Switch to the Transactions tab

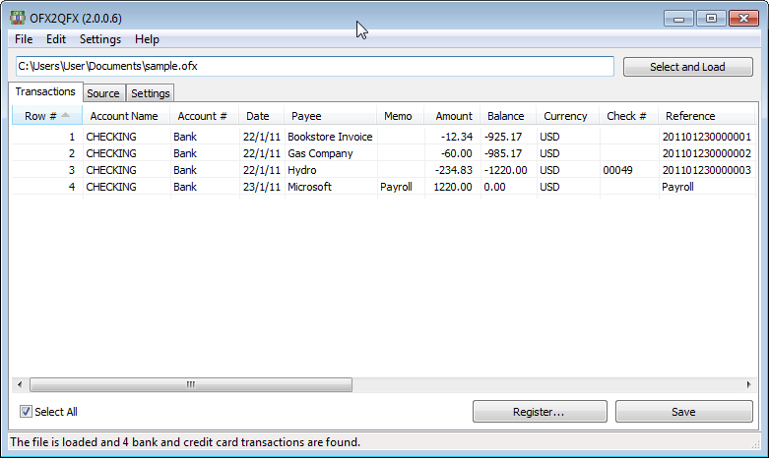(45, 91)
